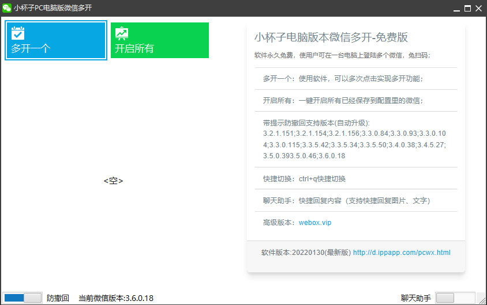Click the green 开启所有 tile button
The height and width of the screenshot is (305, 487).
[160, 40]
